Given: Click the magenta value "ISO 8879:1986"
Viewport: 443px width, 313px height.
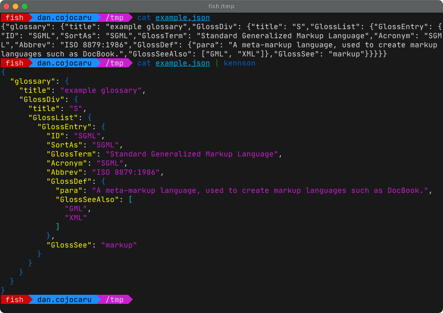Looking at the screenshot, I should 126,172.
